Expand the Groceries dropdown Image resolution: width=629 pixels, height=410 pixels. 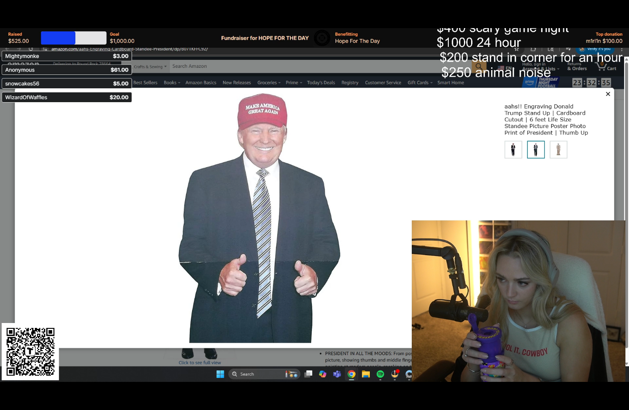[x=269, y=83]
